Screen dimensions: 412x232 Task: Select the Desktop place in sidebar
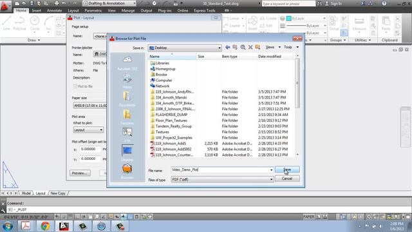click(x=127, y=153)
